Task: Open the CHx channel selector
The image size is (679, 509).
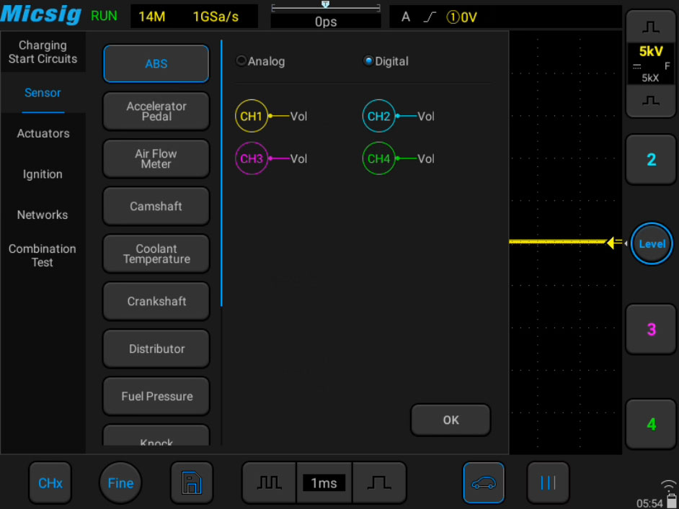Action: (50, 482)
